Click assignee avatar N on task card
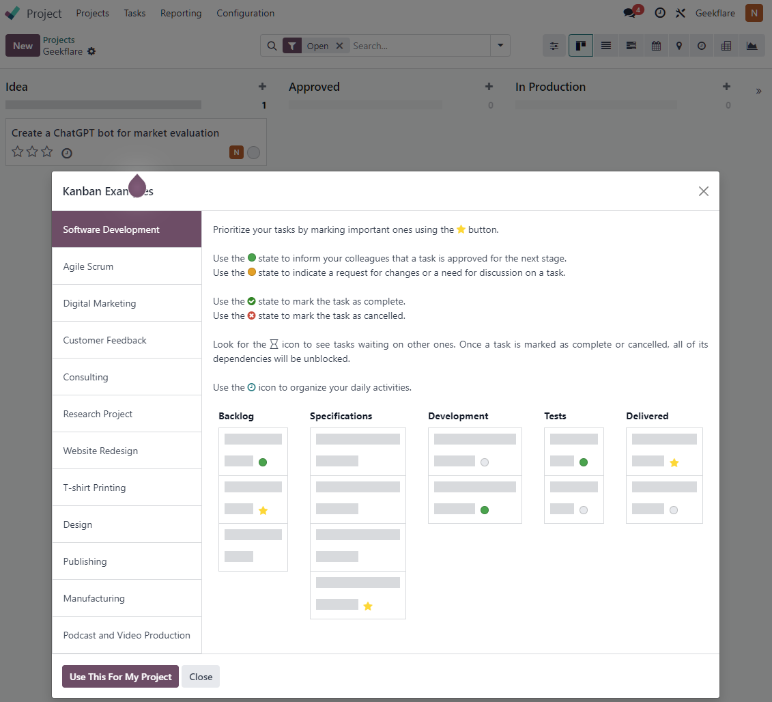The height and width of the screenshot is (702, 772). click(x=236, y=153)
